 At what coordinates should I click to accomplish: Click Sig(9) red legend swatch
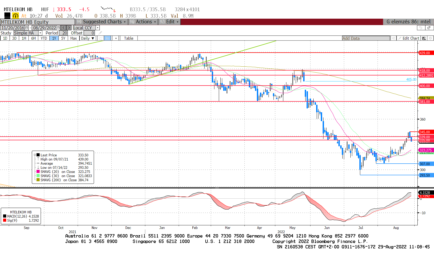pos(5,220)
